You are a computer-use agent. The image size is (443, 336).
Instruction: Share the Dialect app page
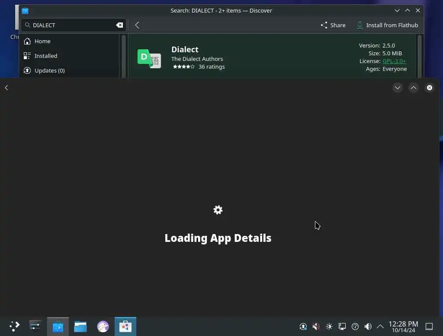point(333,25)
